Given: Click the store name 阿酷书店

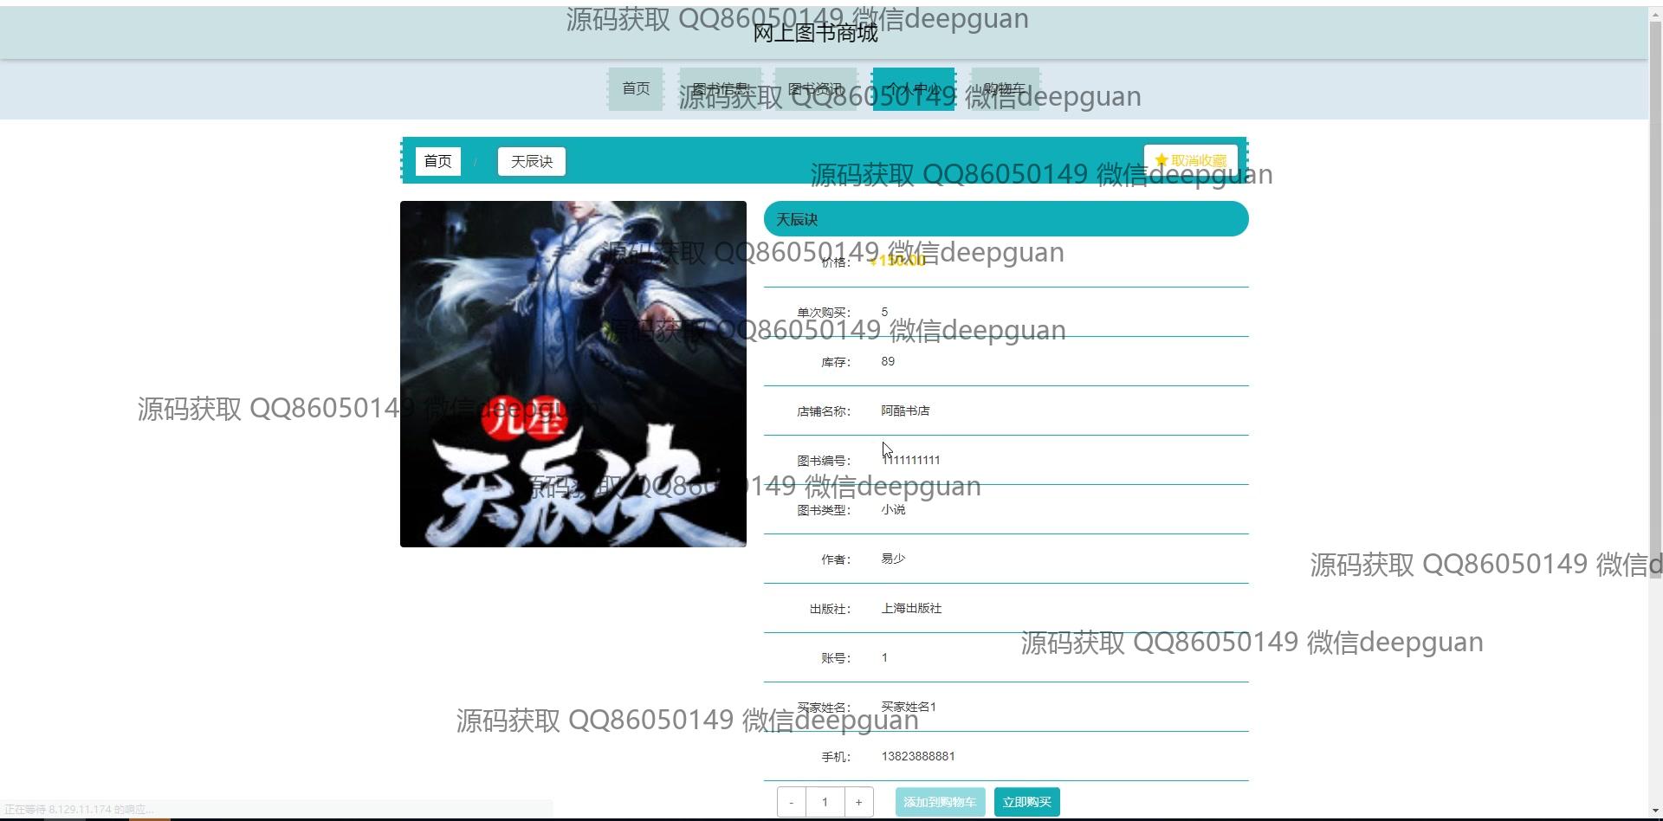Looking at the screenshot, I should pos(905,411).
